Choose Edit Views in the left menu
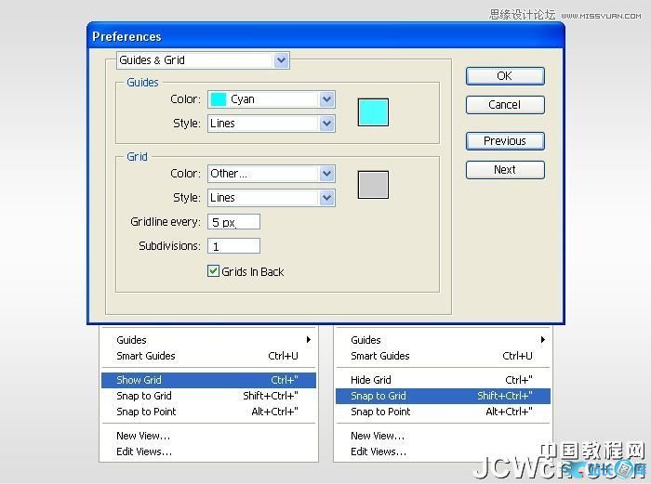The width and height of the screenshot is (651, 484). [208, 451]
